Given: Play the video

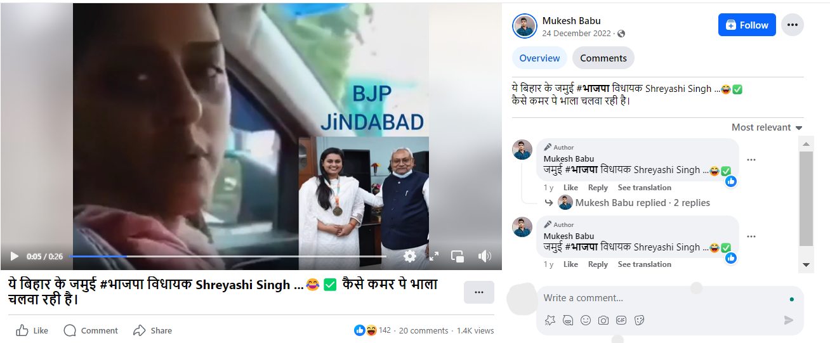Looking at the screenshot, I should (x=14, y=257).
